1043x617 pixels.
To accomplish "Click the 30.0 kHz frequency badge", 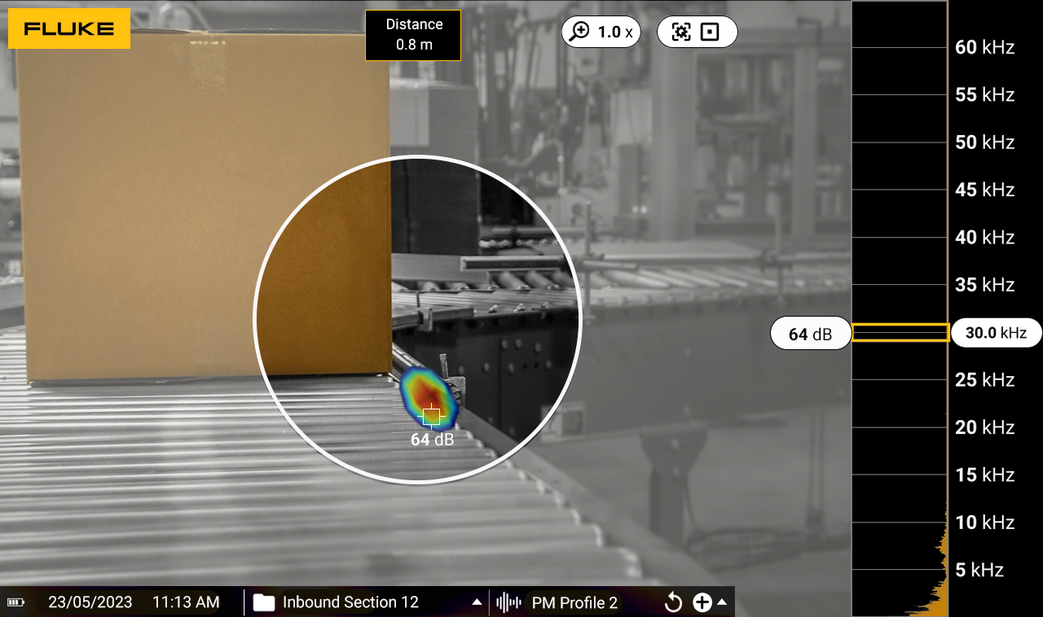I will [x=996, y=332].
